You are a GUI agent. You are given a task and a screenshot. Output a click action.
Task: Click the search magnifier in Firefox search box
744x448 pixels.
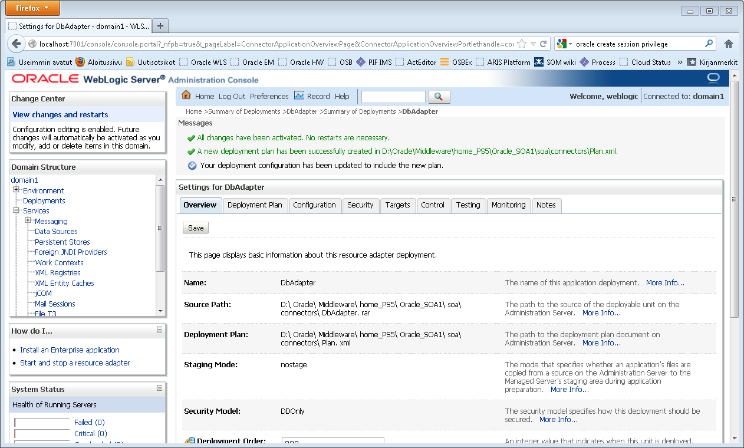coord(709,44)
